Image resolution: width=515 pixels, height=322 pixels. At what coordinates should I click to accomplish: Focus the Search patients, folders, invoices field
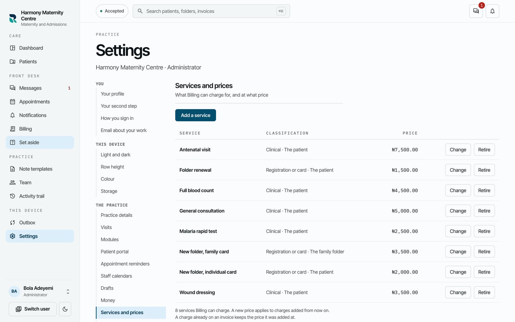[211, 11]
